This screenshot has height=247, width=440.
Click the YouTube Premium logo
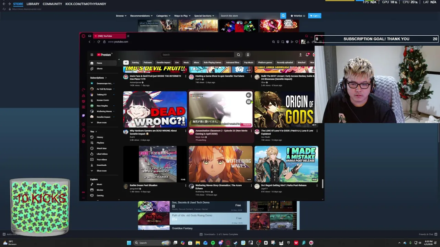coord(104,55)
